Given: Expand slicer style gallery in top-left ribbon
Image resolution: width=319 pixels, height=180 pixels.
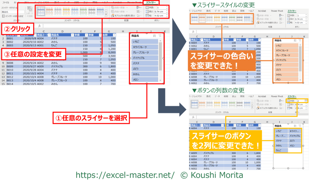Looking at the screenshot, I should click(106, 15).
